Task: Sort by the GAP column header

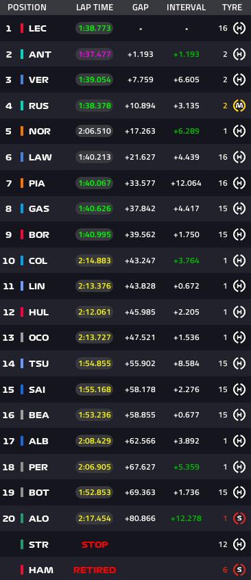Action: (x=141, y=8)
